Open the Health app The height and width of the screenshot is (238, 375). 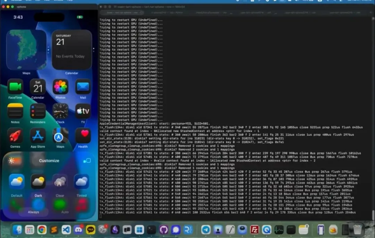coord(83,136)
